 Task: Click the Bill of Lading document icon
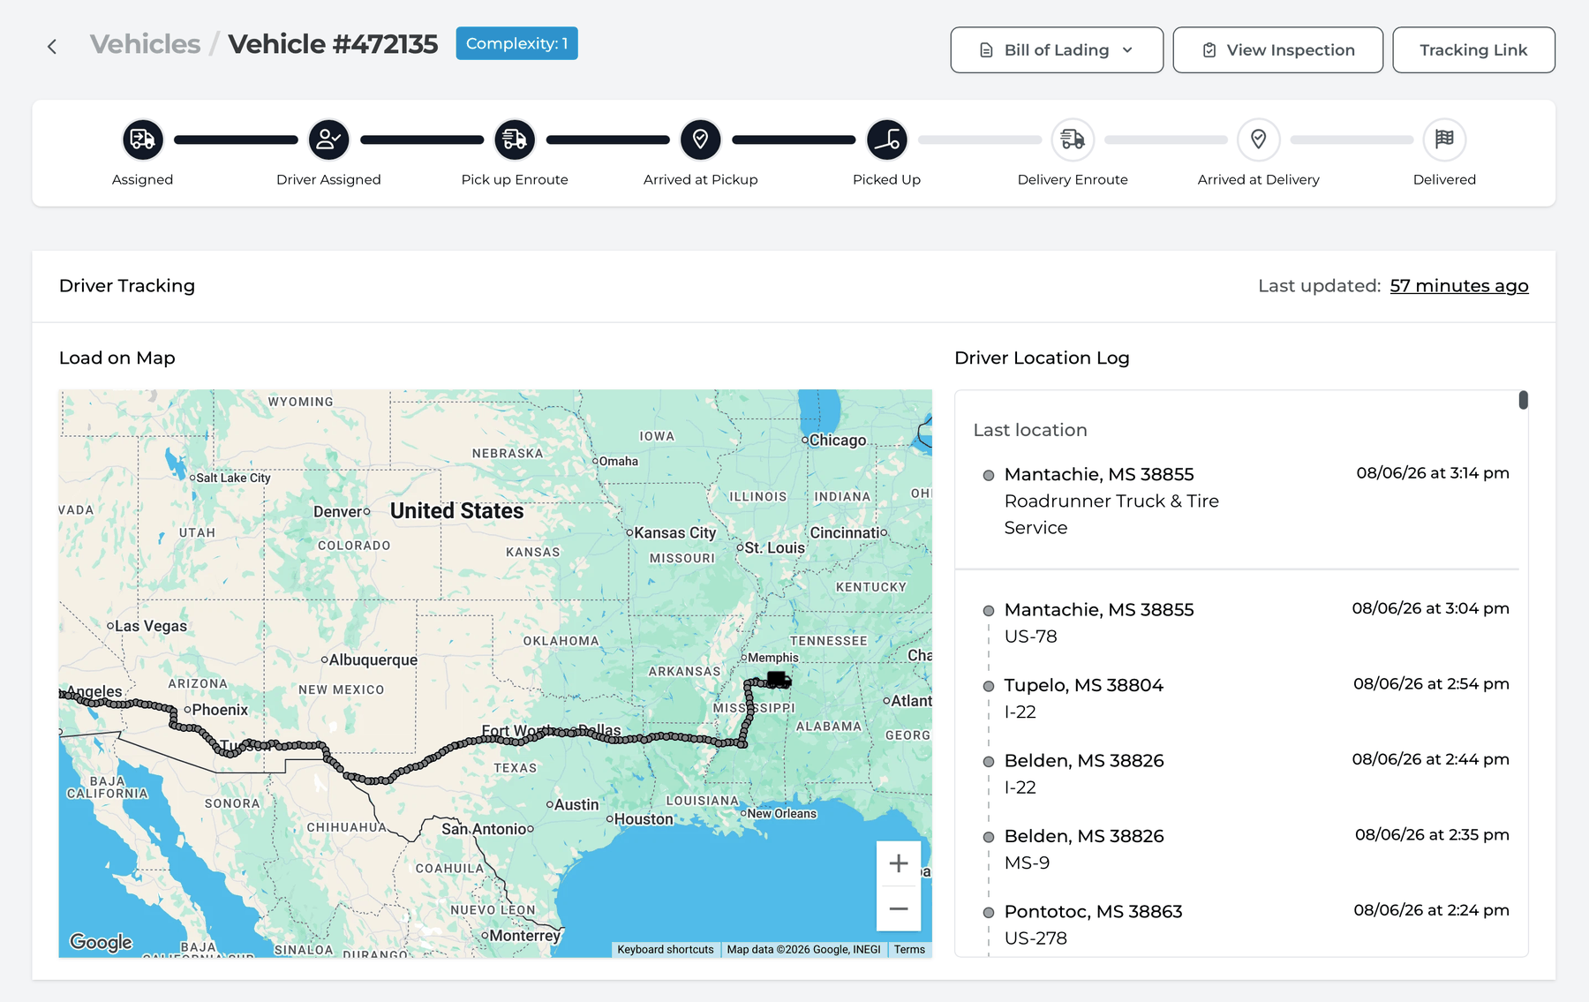(x=986, y=50)
